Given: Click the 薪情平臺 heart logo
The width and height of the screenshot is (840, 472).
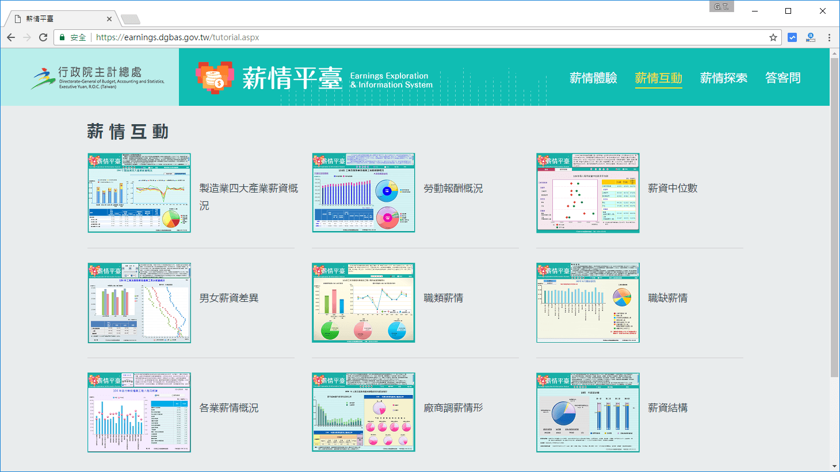Looking at the screenshot, I should tap(215, 78).
